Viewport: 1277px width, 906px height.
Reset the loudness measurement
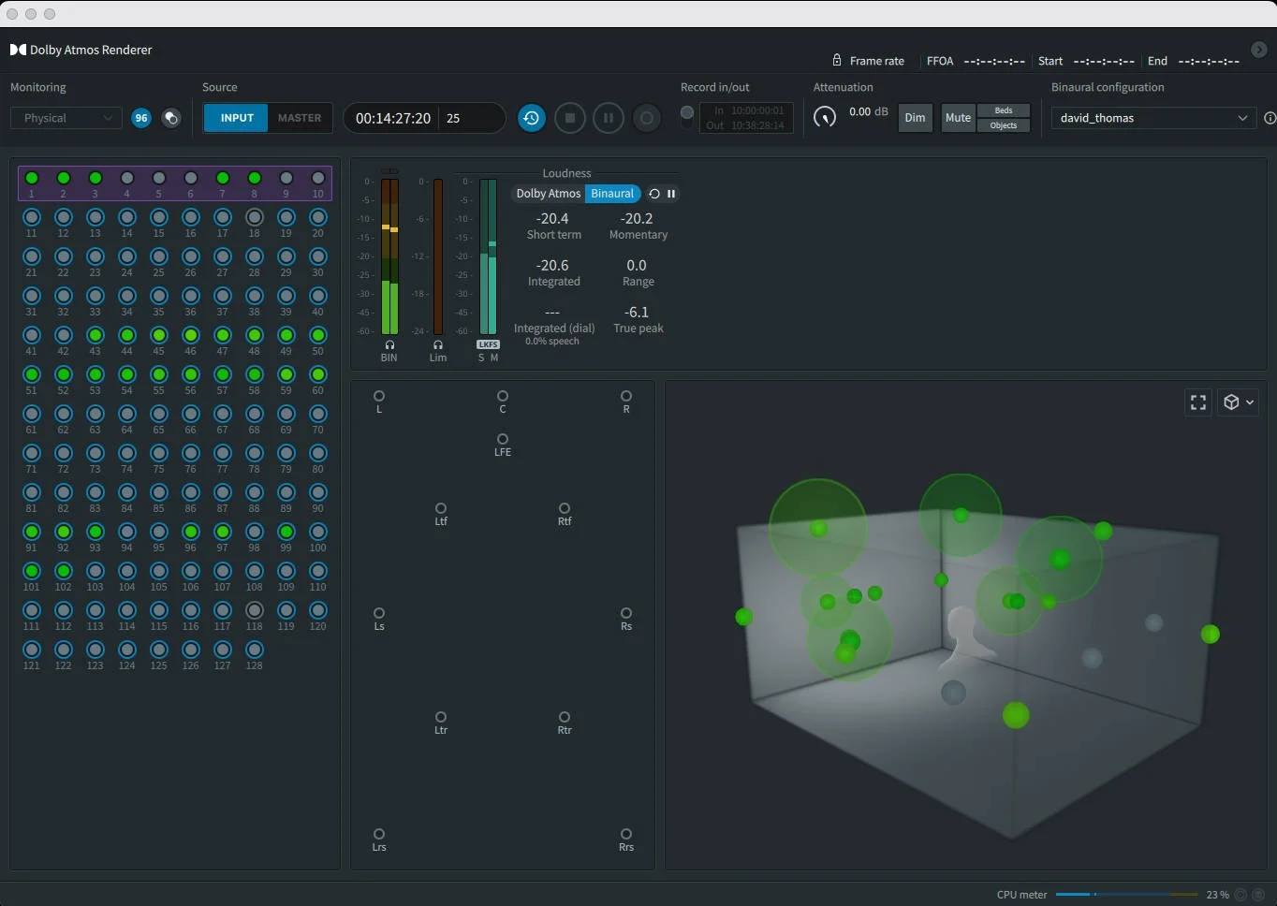[x=654, y=194]
